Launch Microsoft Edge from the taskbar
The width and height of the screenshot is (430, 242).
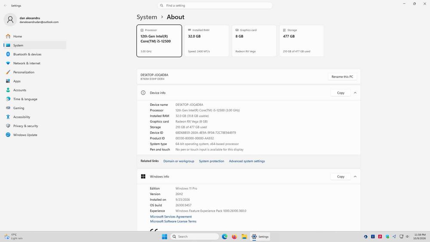click(x=224, y=237)
